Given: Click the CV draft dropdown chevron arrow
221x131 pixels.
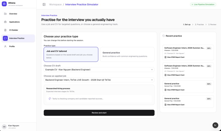Looking at the screenshot, I should (x=152, y=70).
